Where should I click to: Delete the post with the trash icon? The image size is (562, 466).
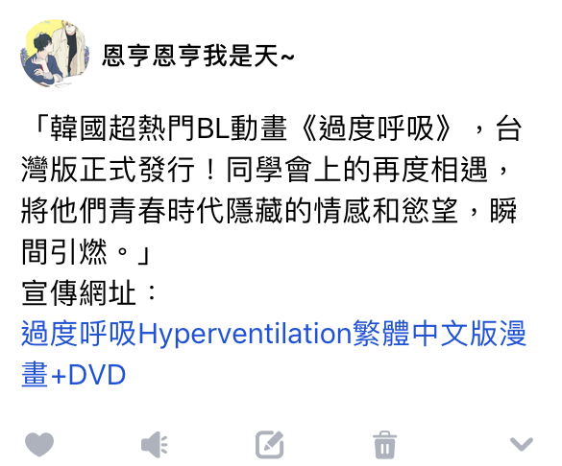[x=384, y=445]
